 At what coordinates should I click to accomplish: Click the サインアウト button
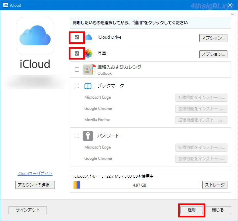[28, 210]
